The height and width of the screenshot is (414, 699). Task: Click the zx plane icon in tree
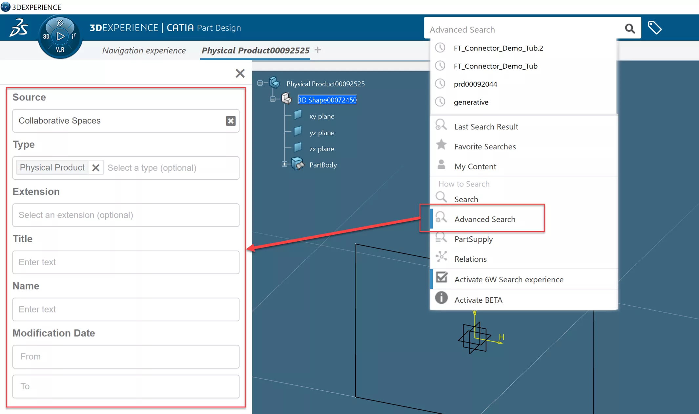(x=298, y=147)
